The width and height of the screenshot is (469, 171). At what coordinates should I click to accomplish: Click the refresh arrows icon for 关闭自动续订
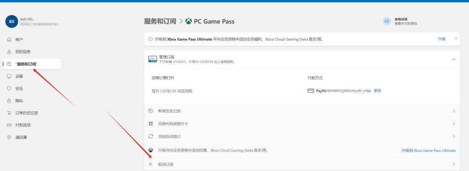(x=151, y=136)
